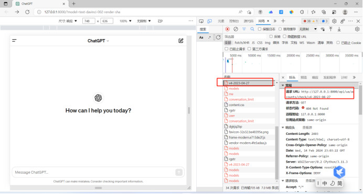Filter requests by CSS type

(x=260, y=43)
